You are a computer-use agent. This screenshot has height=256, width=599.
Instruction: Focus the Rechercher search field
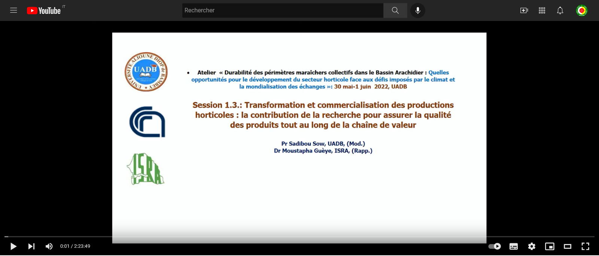point(283,10)
